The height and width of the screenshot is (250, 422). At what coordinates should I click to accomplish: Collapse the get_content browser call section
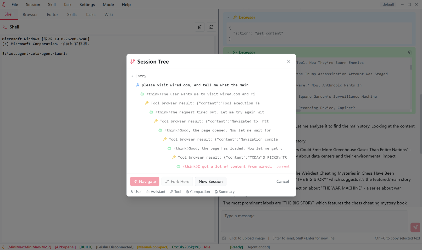click(229, 17)
